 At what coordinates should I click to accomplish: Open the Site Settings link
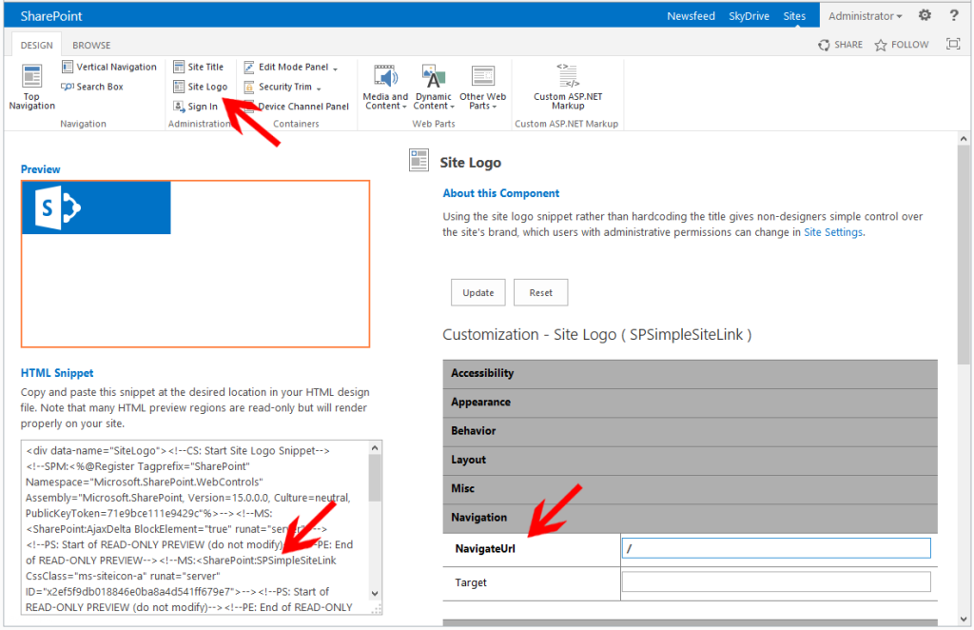click(833, 232)
